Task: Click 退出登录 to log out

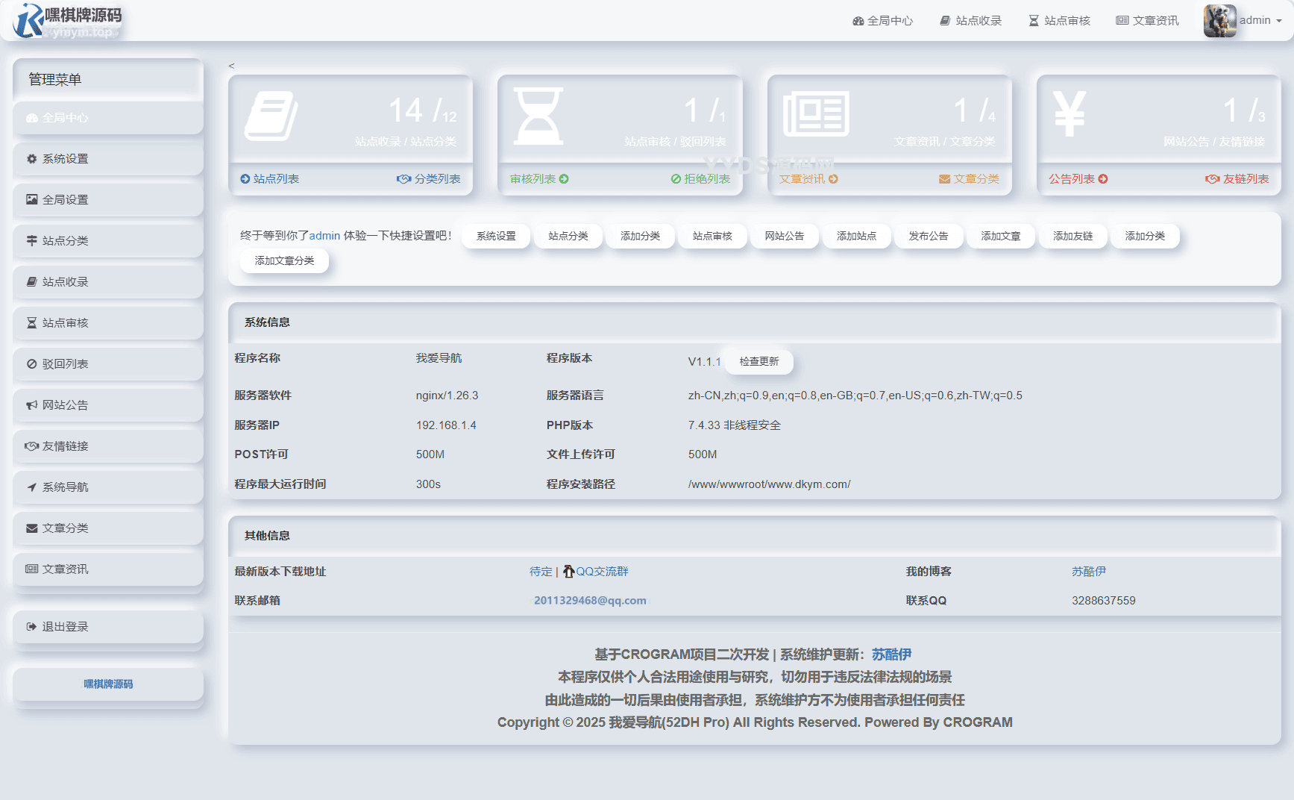Action: pyautogui.click(x=108, y=627)
